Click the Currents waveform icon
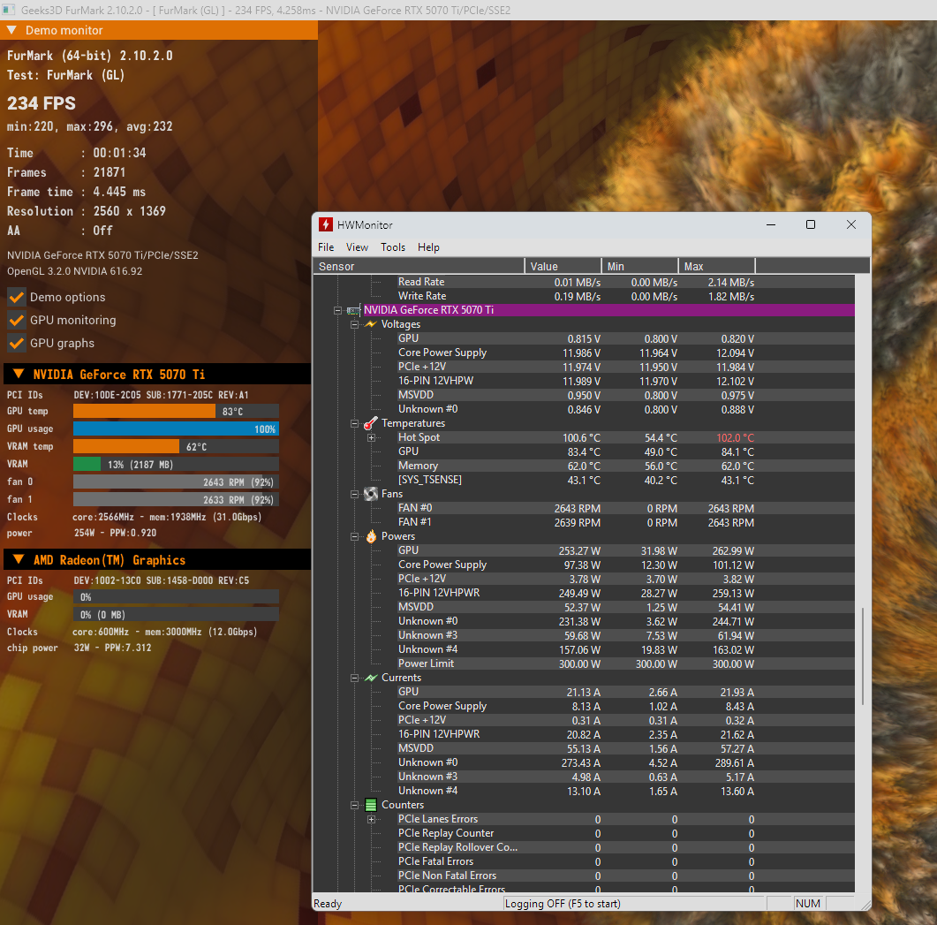This screenshot has width=937, height=925. (371, 678)
